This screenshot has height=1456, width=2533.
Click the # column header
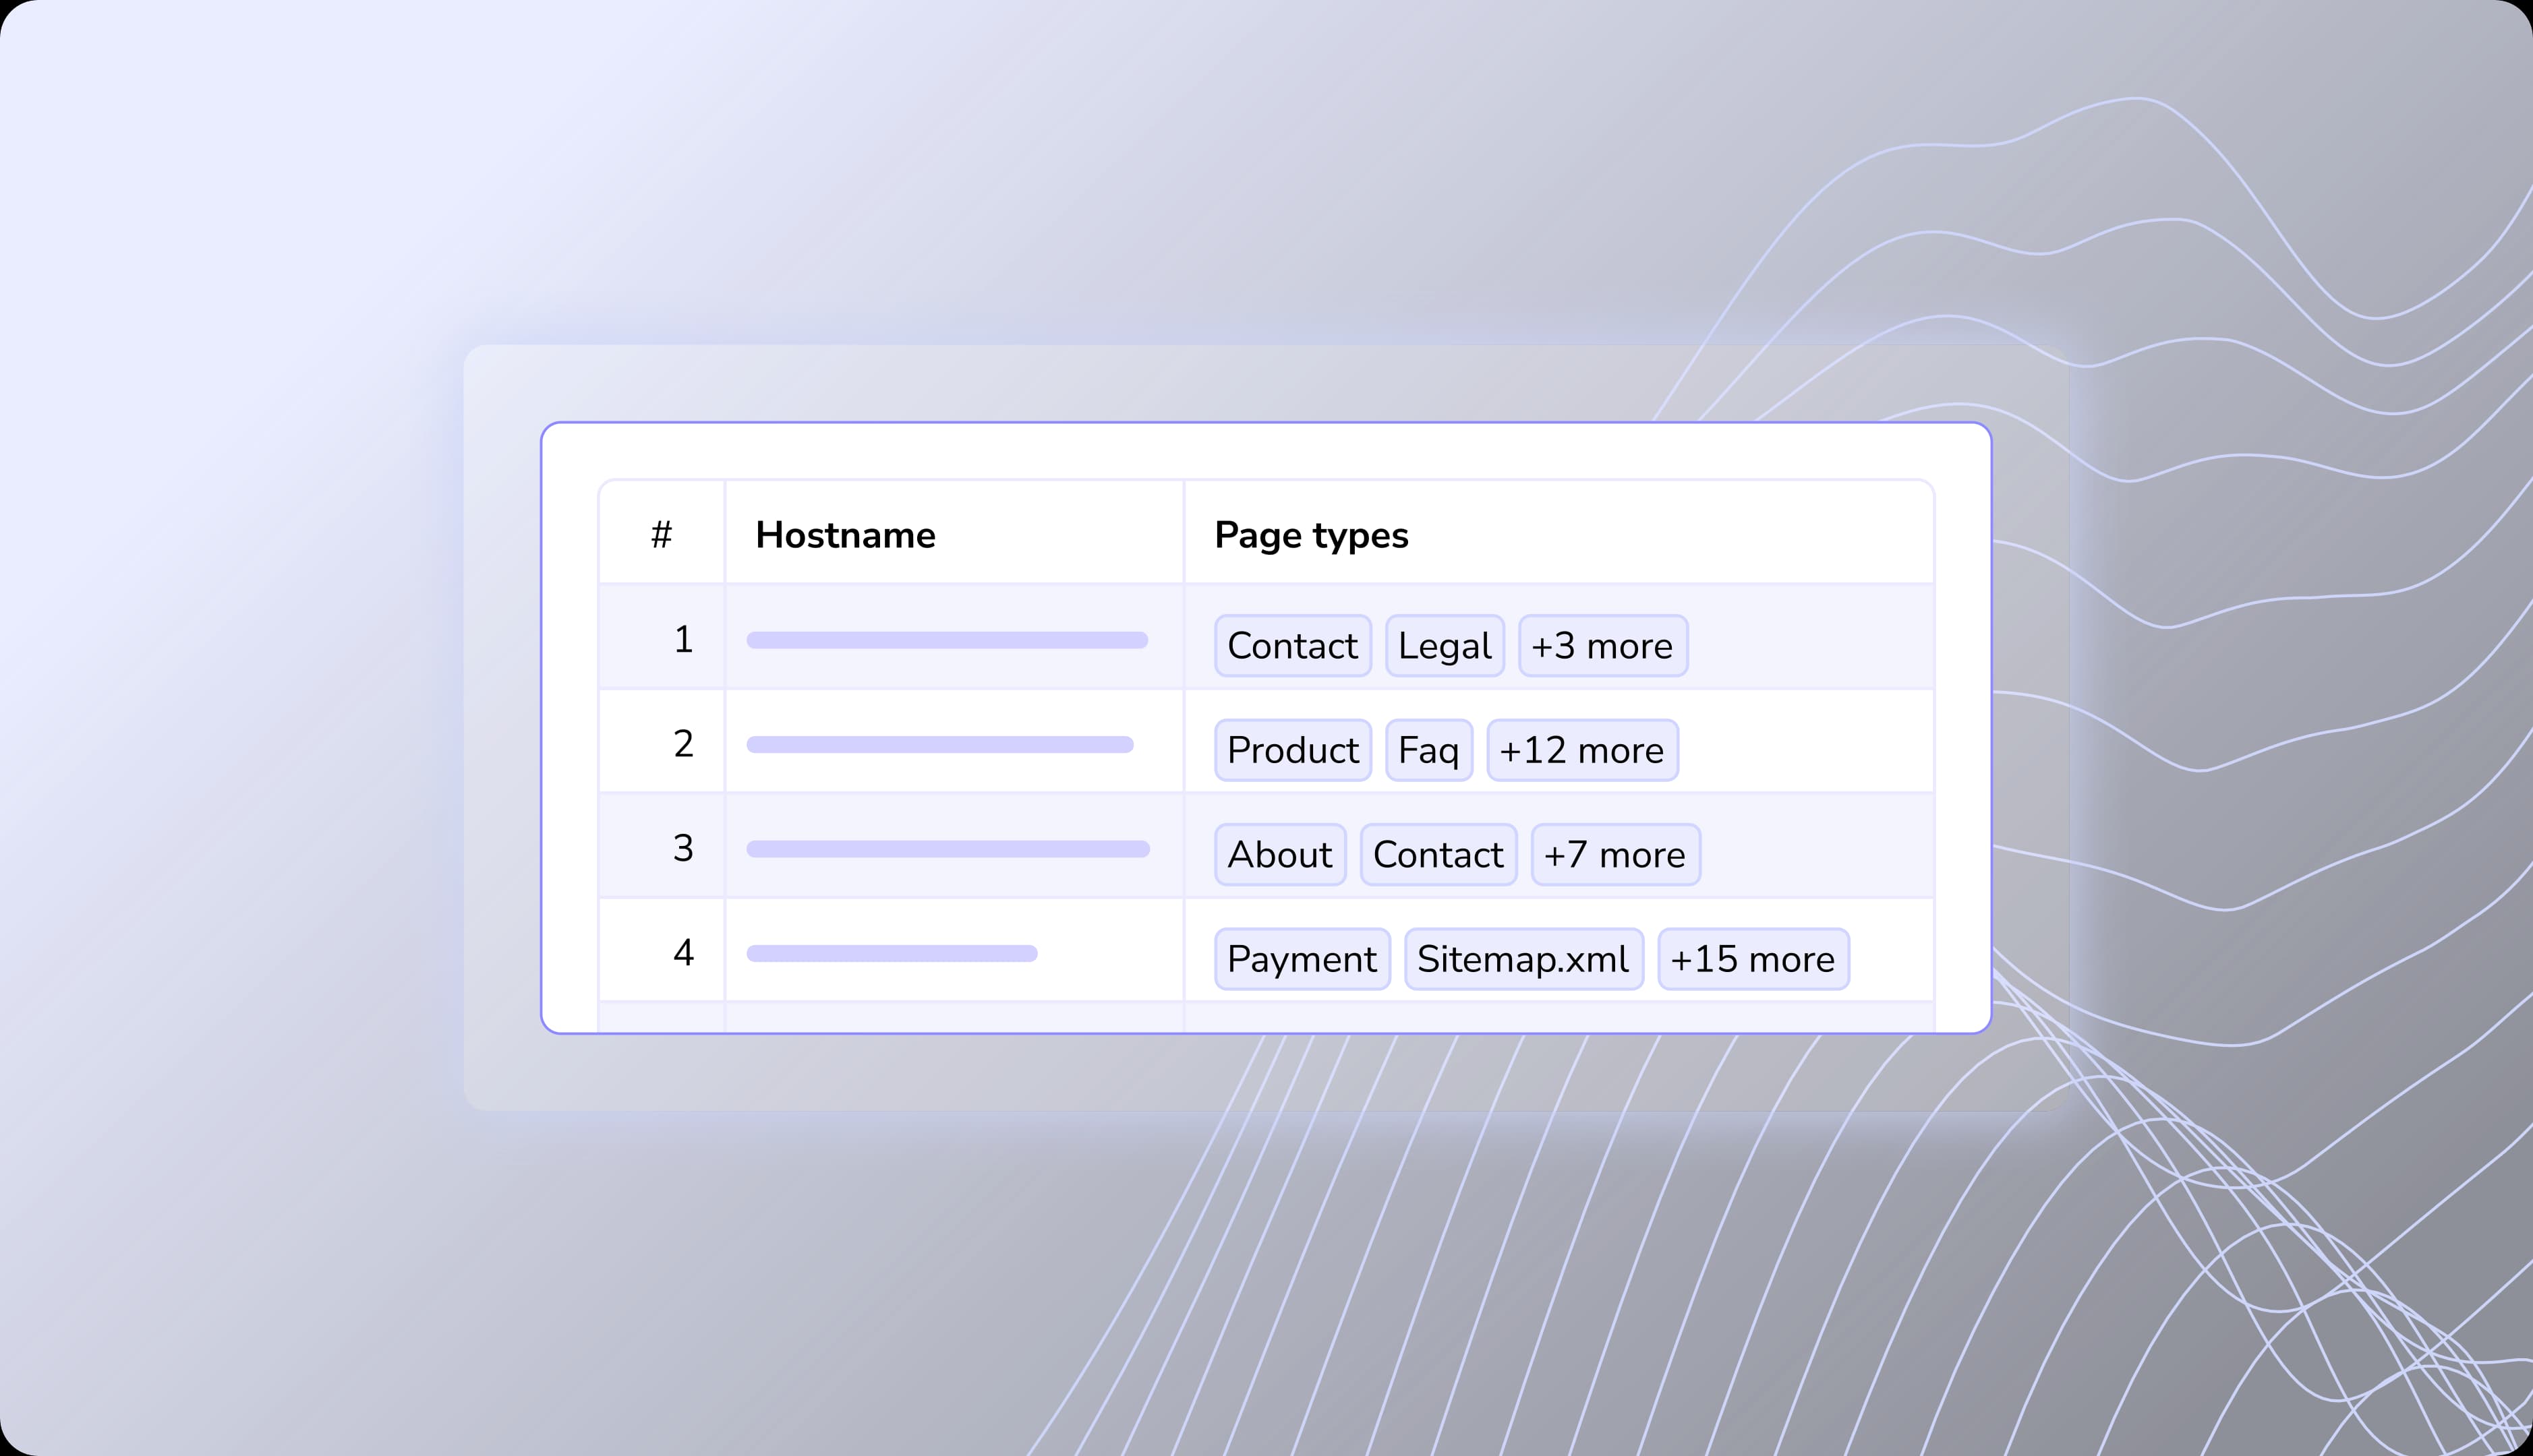point(662,535)
